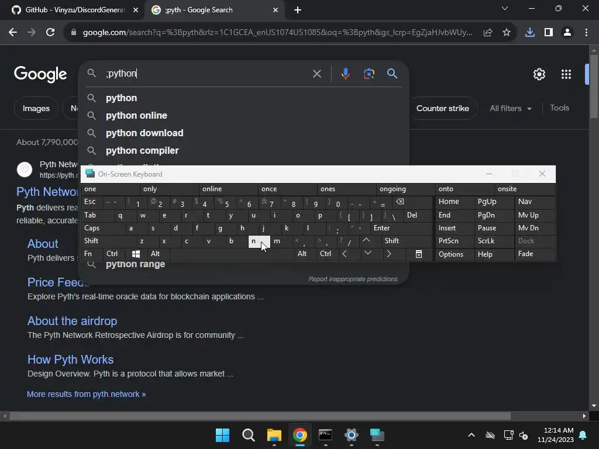The height and width of the screenshot is (449, 599).
Task: Open 'More results from pyth.network' link
Action: pyautogui.click(x=87, y=394)
